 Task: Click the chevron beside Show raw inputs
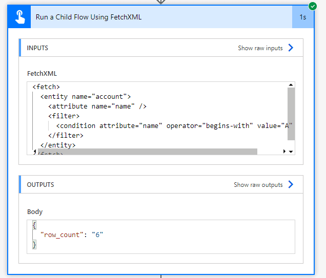click(x=291, y=48)
